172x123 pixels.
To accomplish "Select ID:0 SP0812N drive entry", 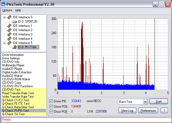I will click(x=28, y=21).
